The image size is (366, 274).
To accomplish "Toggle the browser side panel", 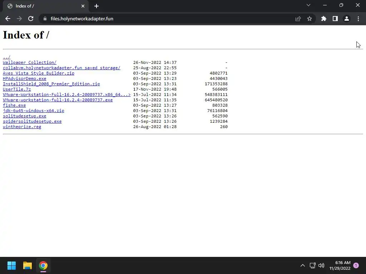I will 335,19.
